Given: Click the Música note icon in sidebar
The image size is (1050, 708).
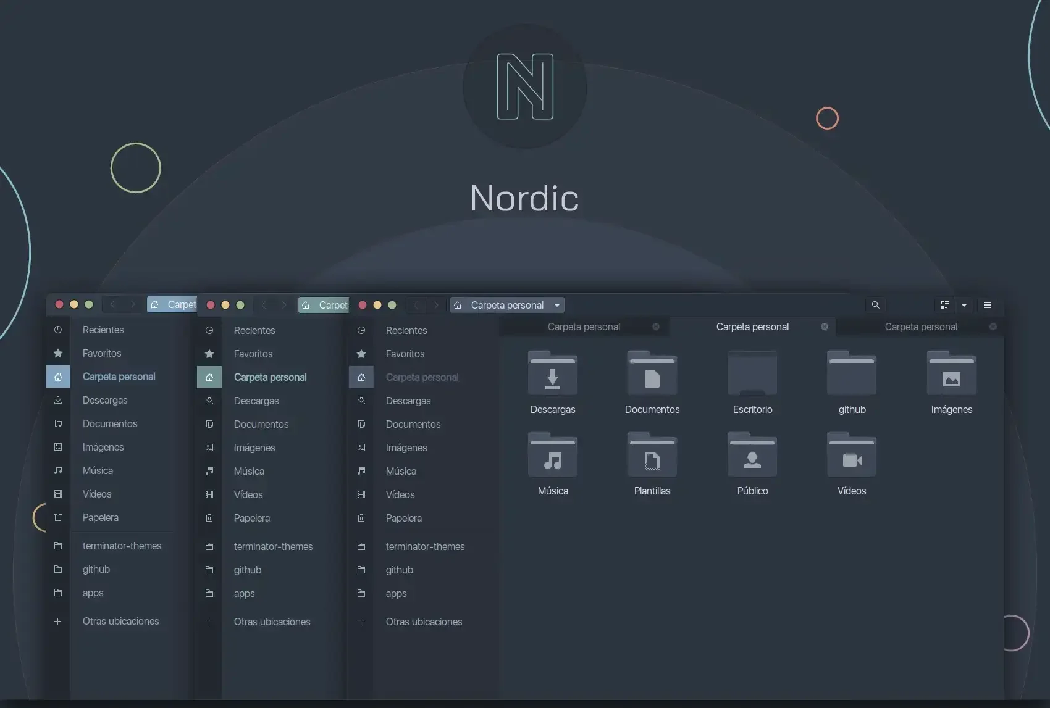Looking at the screenshot, I should [361, 471].
